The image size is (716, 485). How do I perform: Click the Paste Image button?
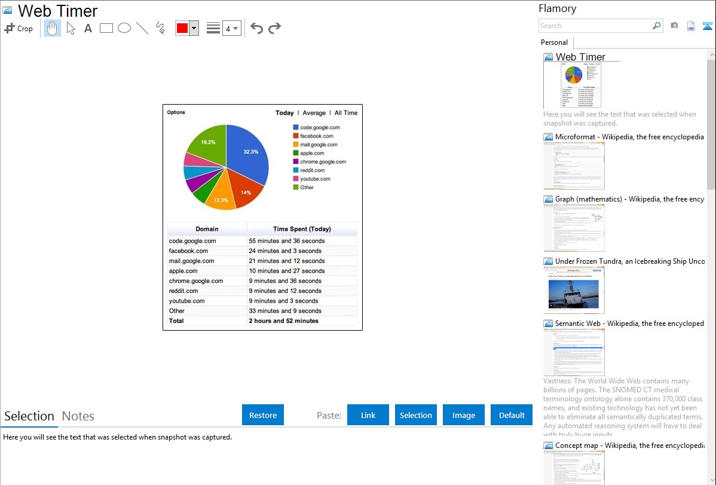(464, 415)
